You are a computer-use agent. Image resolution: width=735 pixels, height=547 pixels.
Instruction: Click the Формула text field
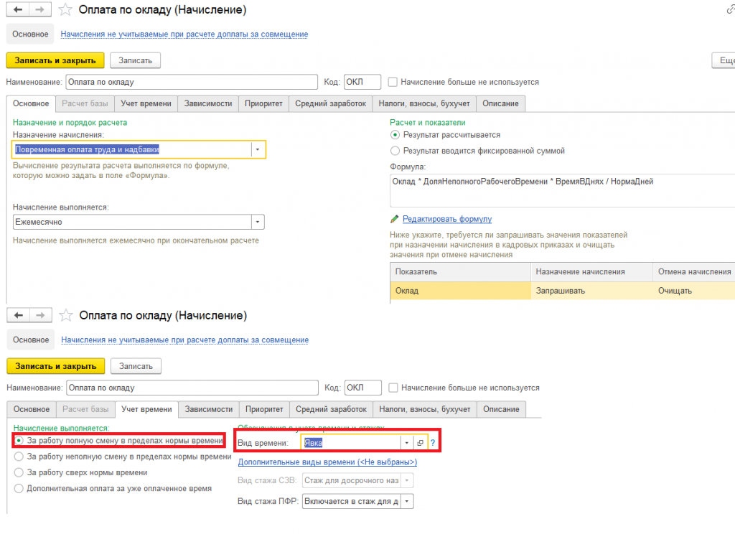(x=563, y=190)
